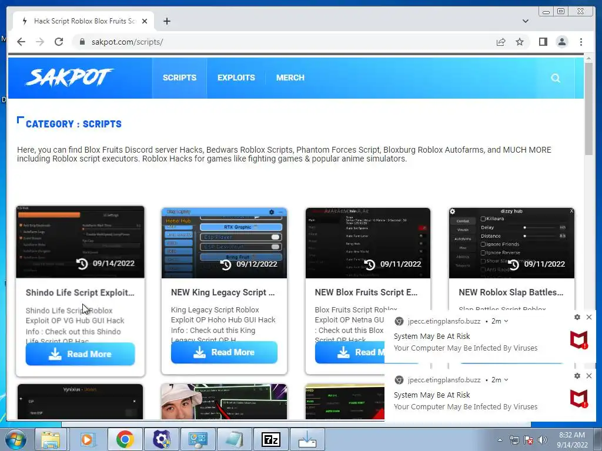
Task: Click the browser forward arrow
Action: pyautogui.click(x=40, y=42)
